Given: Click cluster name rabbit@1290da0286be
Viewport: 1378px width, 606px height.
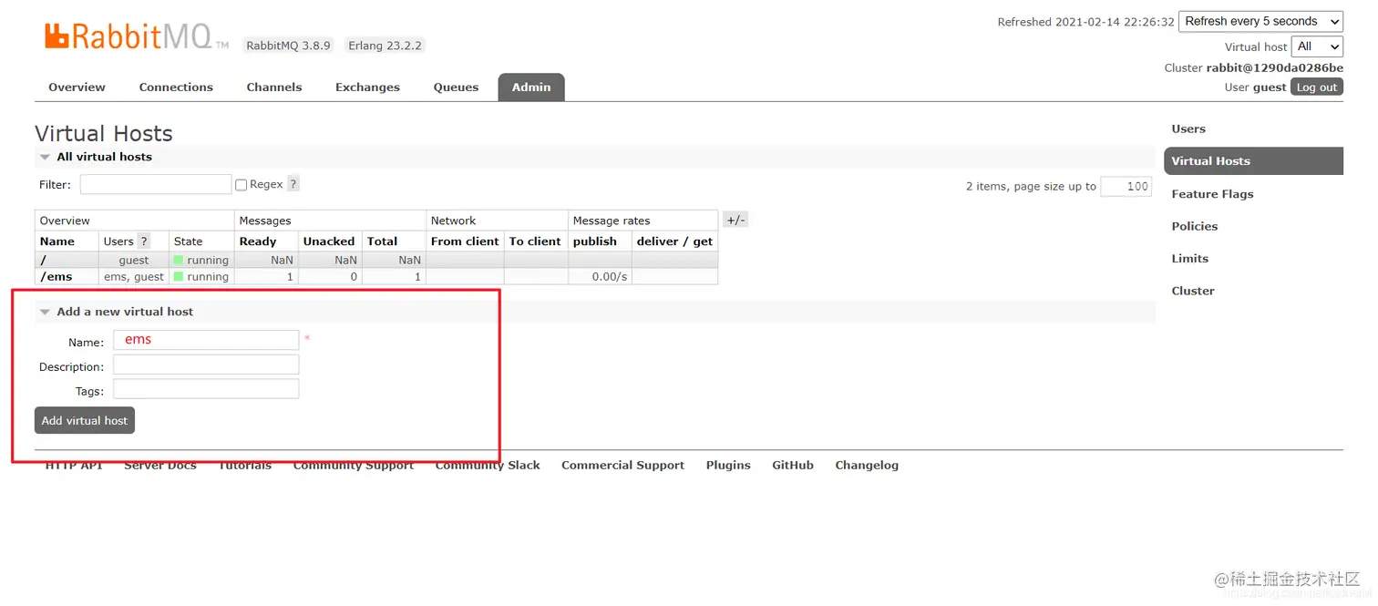Looking at the screenshot, I should (x=1275, y=67).
